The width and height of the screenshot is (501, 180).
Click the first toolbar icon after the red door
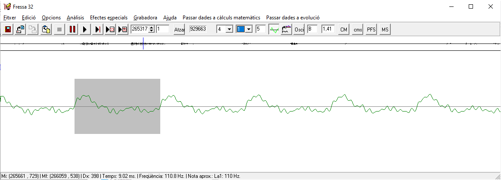tap(20, 29)
